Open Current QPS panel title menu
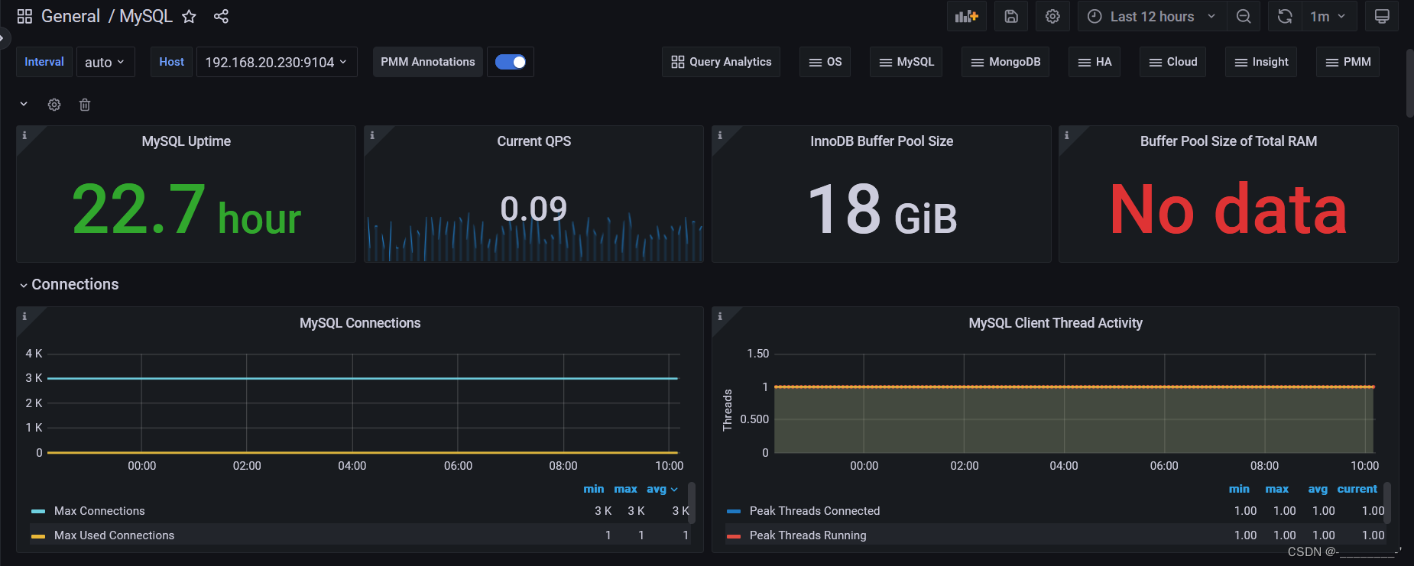The image size is (1414, 566). click(534, 141)
